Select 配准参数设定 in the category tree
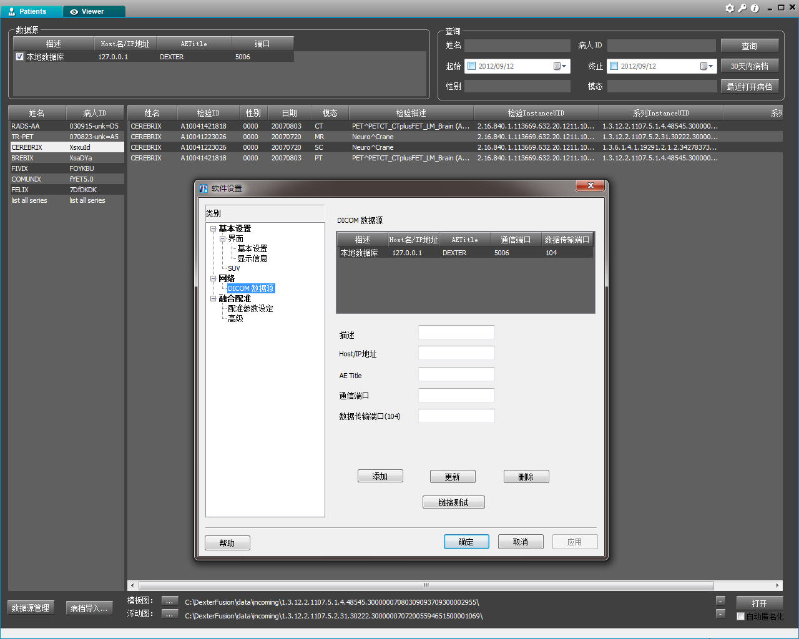Screen dimensions: 799x639 pyautogui.click(x=250, y=309)
